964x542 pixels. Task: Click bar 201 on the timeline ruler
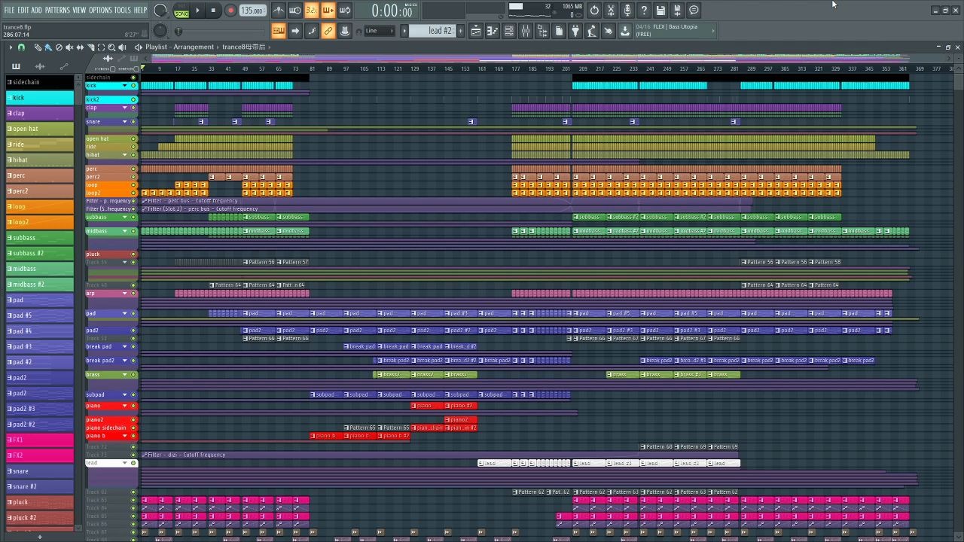(x=566, y=69)
